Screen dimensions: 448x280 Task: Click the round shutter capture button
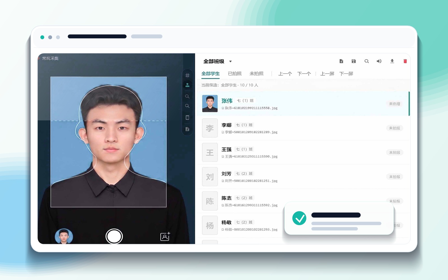pyautogui.click(x=114, y=237)
